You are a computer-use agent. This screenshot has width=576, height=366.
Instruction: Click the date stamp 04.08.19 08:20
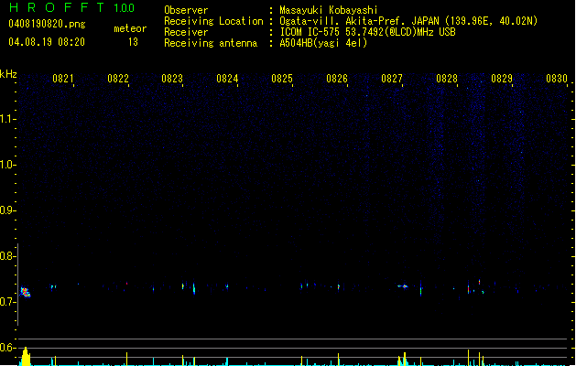(47, 42)
